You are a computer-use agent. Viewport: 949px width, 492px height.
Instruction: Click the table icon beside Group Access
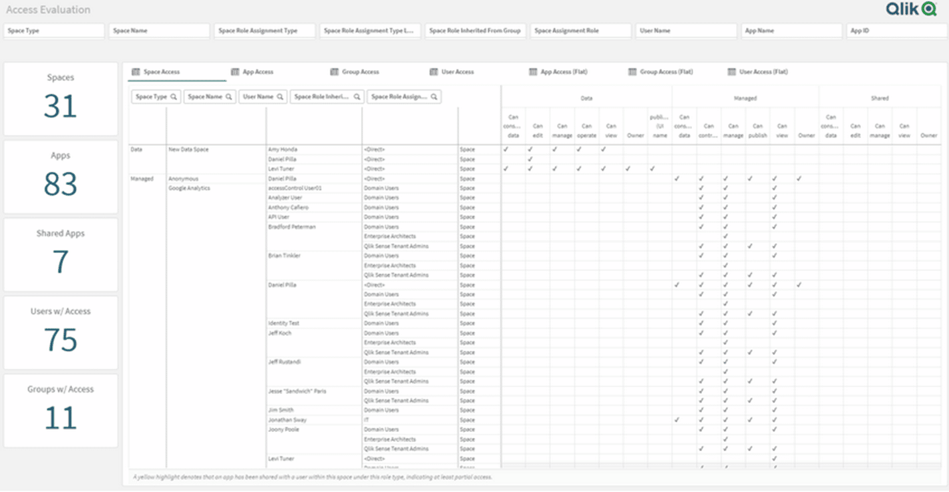[x=334, y=72]
